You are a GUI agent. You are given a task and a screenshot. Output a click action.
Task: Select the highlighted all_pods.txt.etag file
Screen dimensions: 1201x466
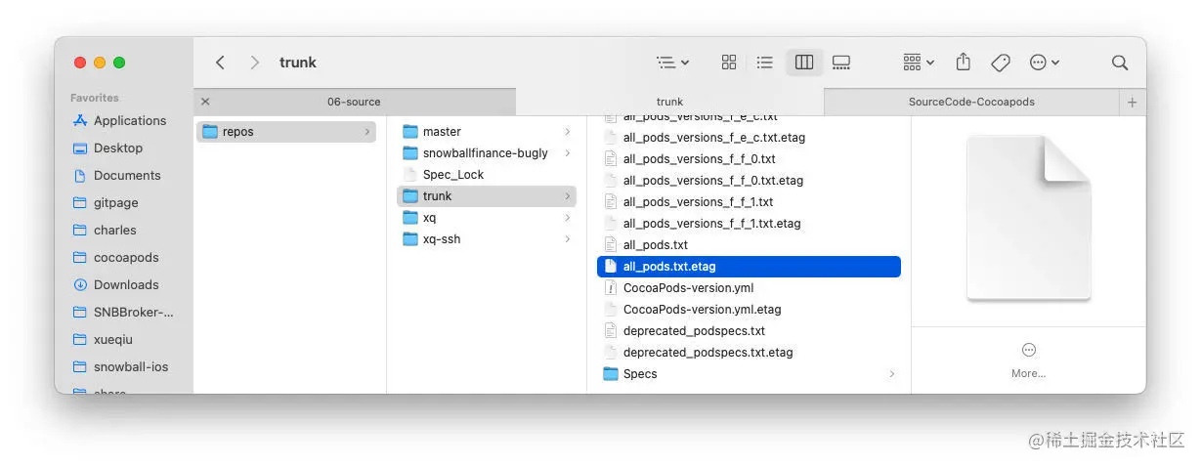click(749, 267)
